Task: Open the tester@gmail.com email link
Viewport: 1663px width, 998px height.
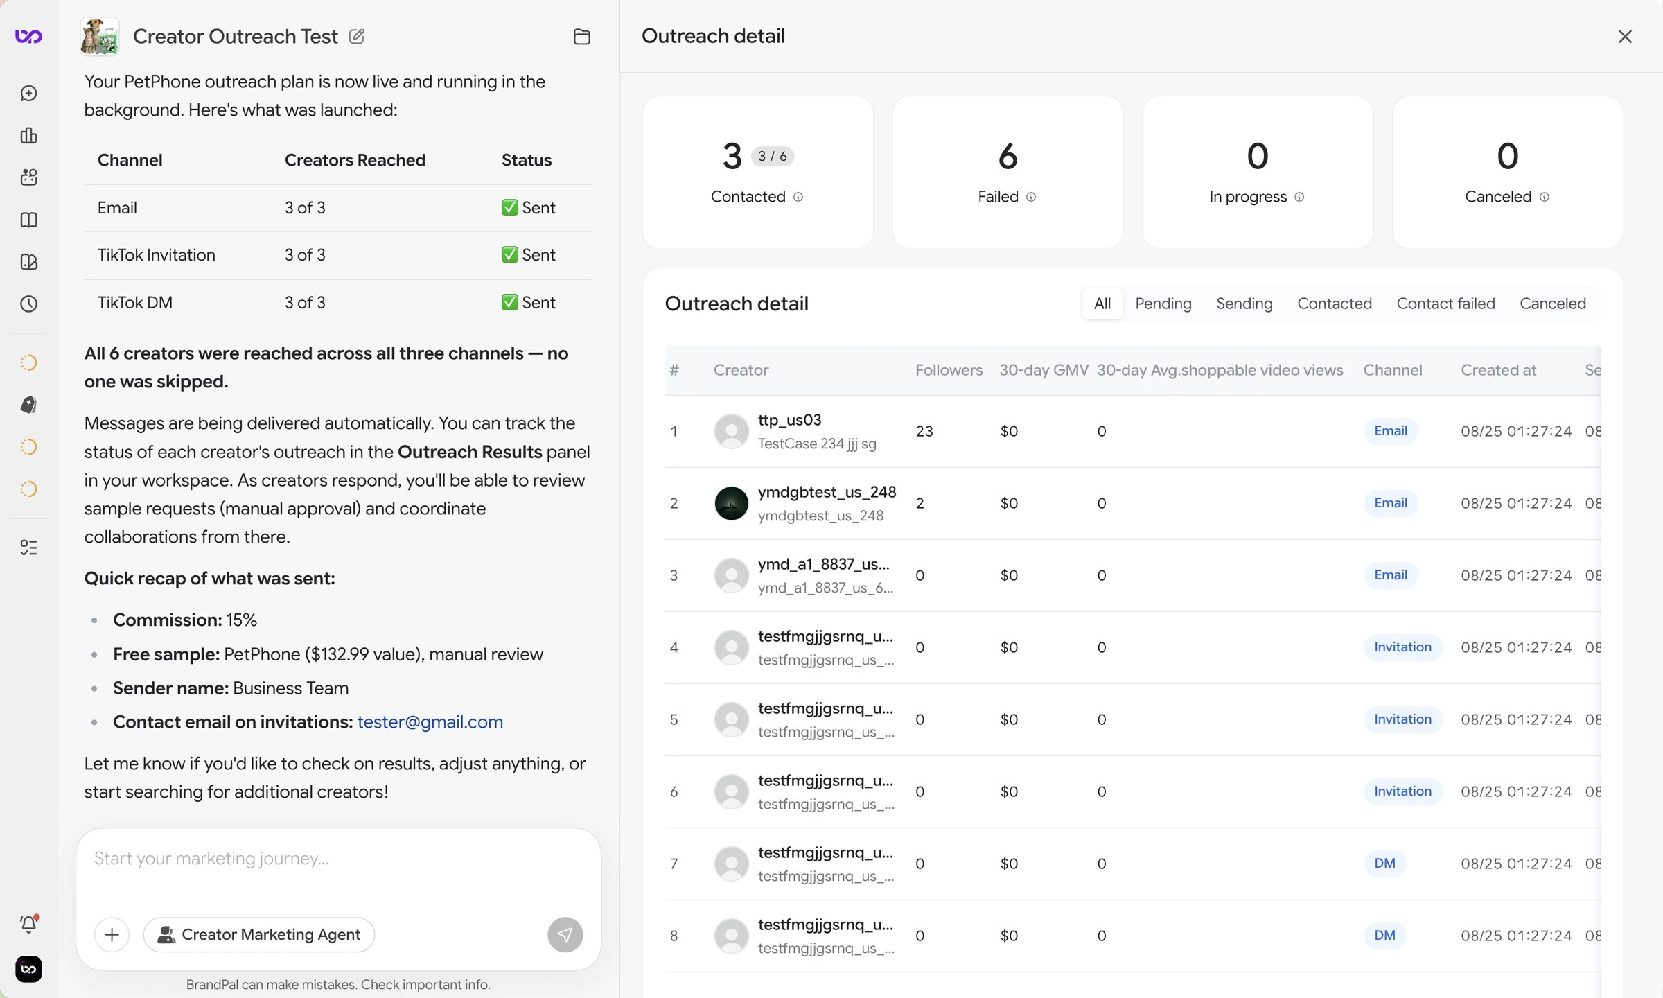Action: pyautogui.click(x=430, y=722)
